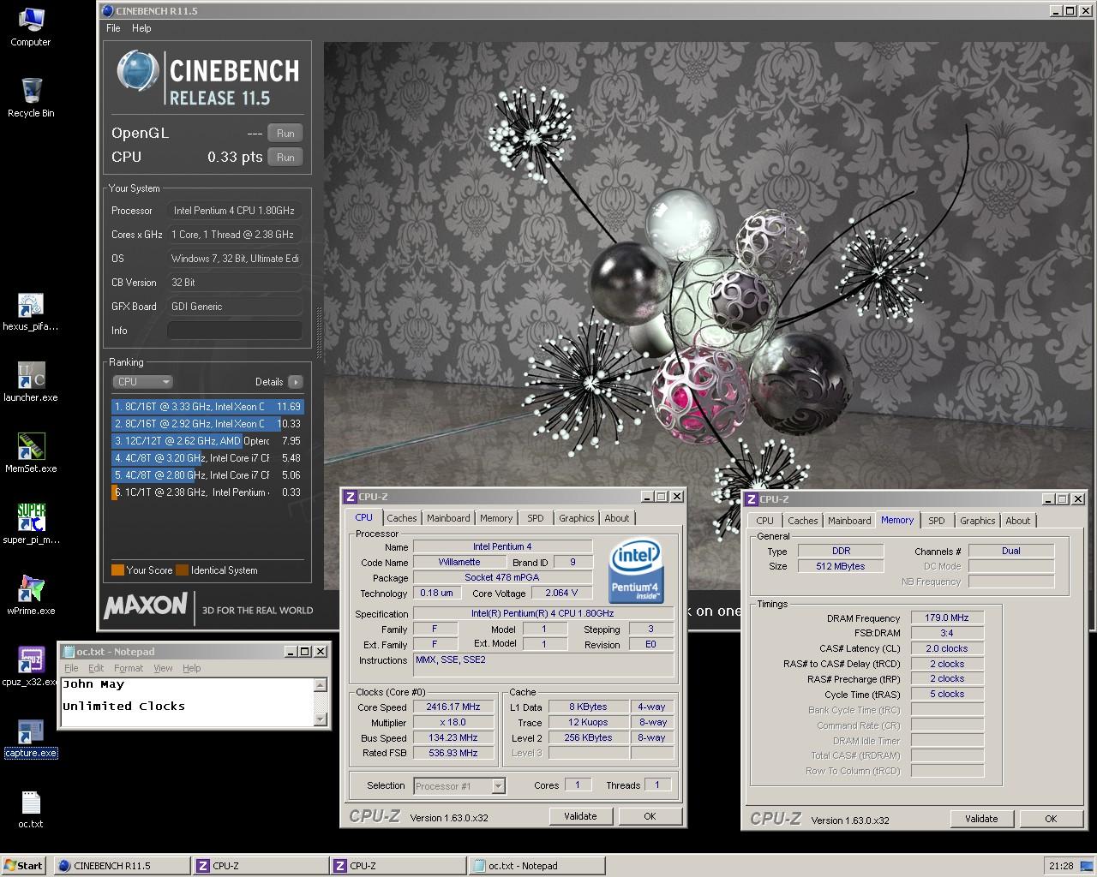This screenshot has width=1097, height=877.
Task: Open Cinebench Help menu
Action: coord(141,28)
